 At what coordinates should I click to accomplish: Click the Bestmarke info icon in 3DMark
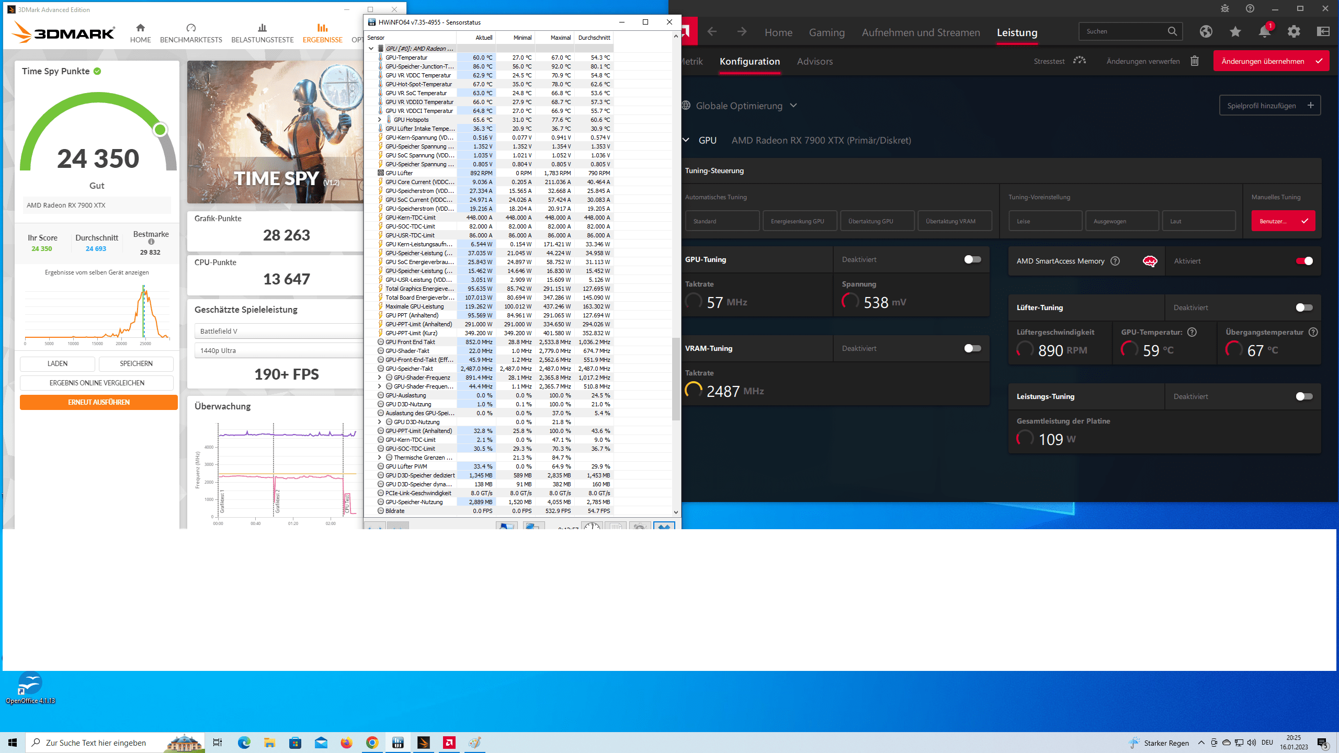pos(151,242)
